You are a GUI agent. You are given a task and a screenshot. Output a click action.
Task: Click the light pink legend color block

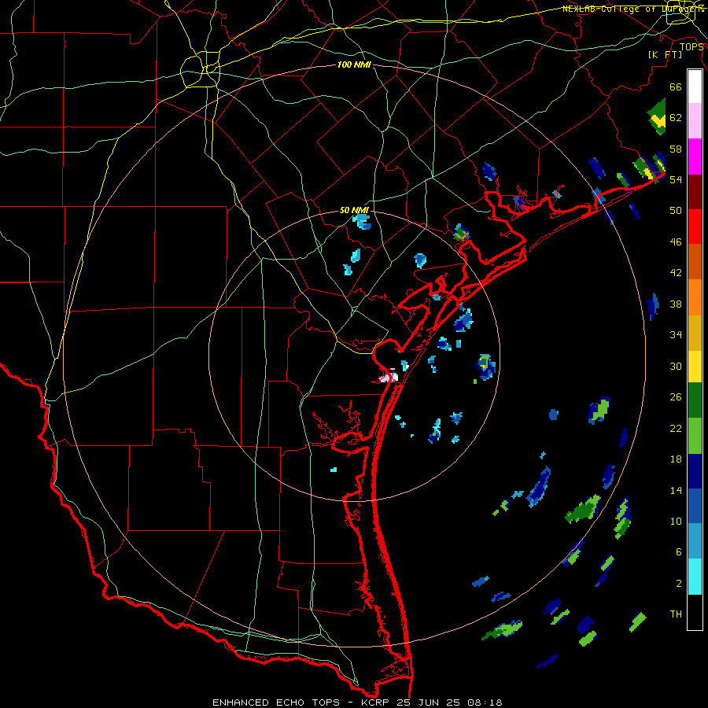pos(695,121)
